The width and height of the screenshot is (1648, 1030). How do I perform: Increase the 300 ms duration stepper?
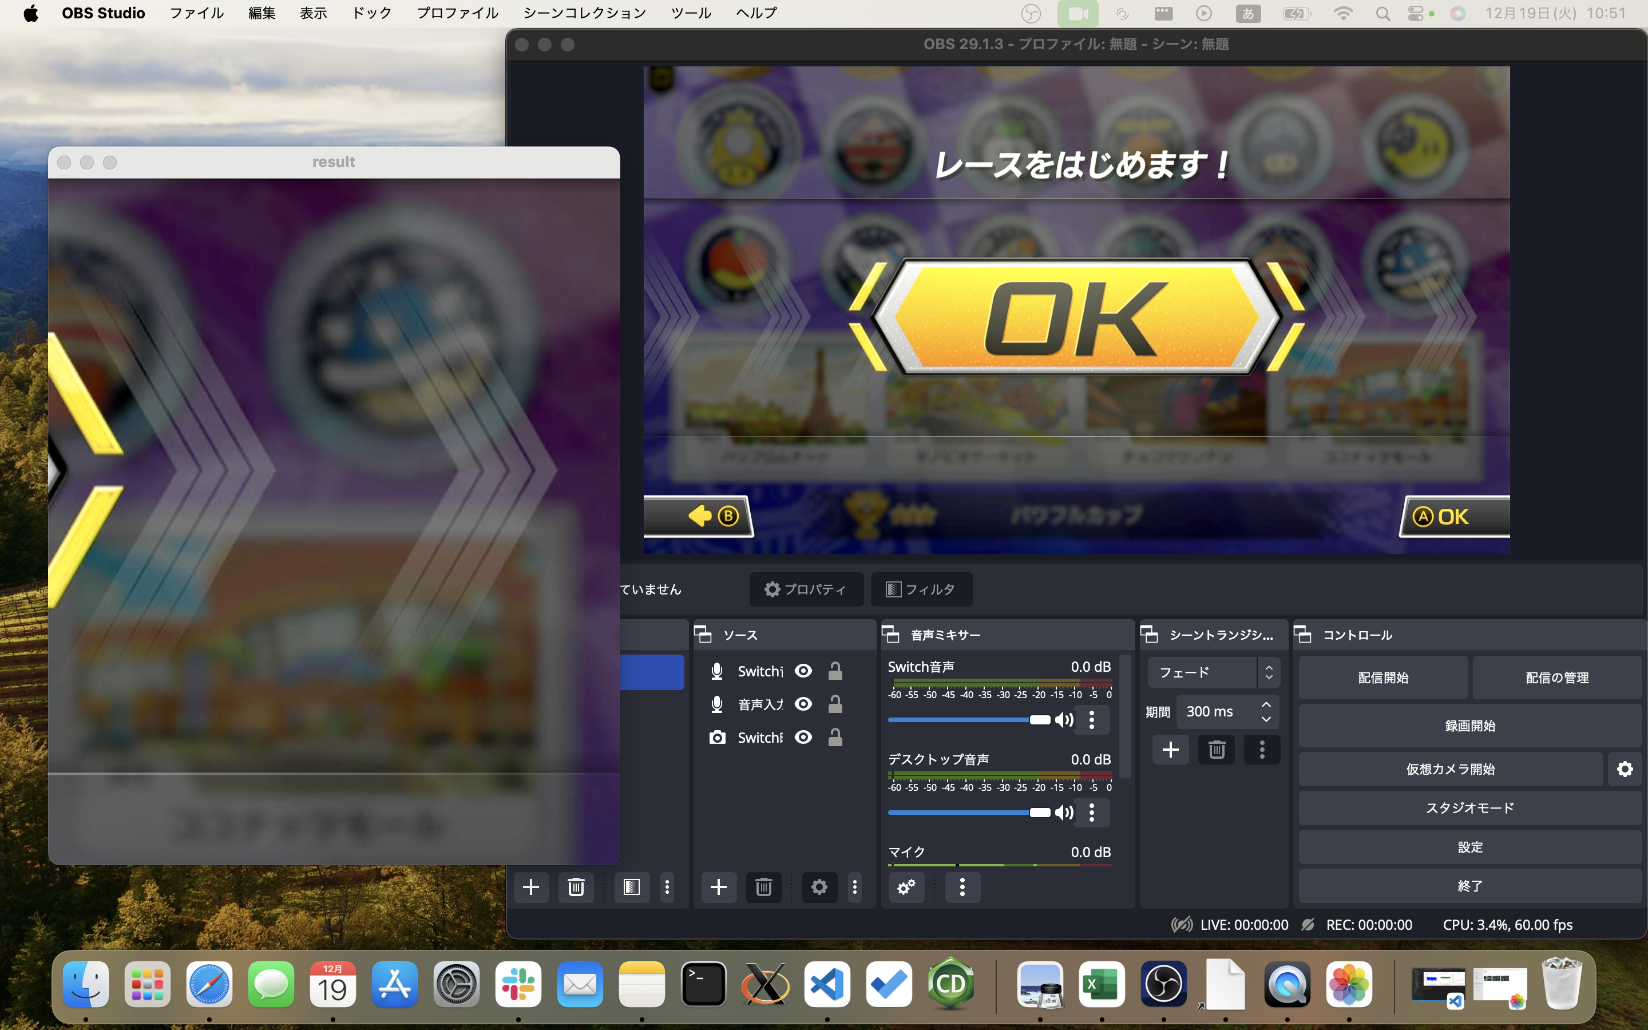pos(1266,705)
